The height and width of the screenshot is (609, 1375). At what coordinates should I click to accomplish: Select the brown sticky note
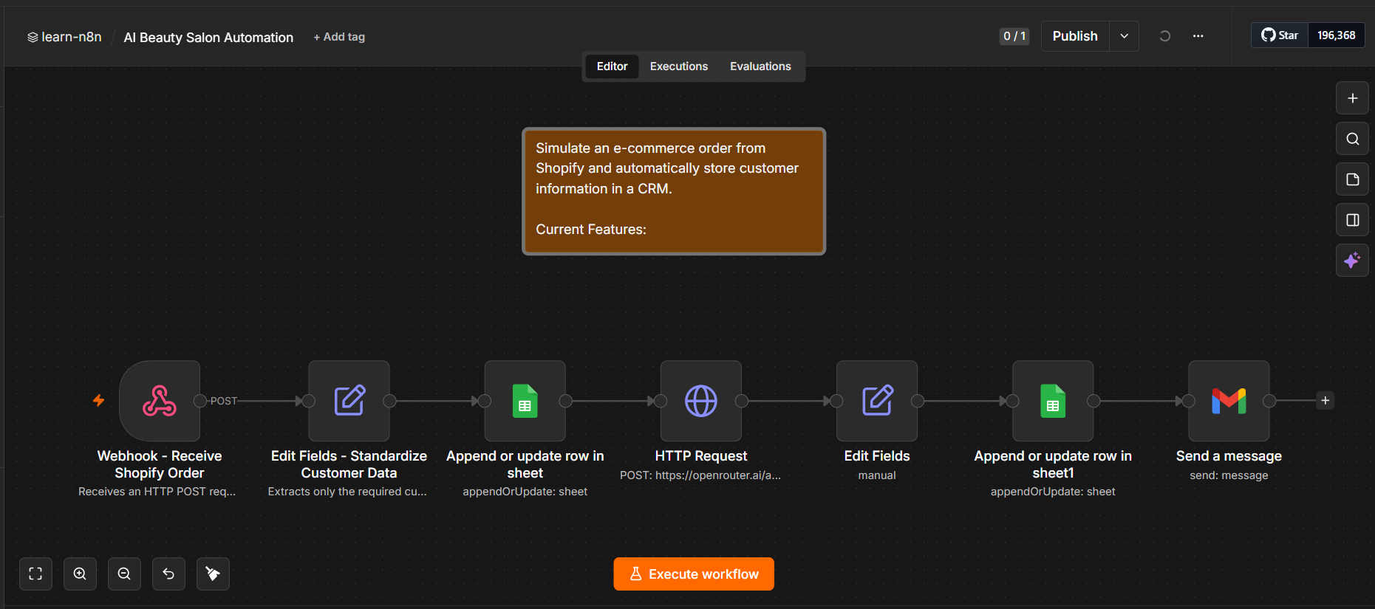(674, 191)
